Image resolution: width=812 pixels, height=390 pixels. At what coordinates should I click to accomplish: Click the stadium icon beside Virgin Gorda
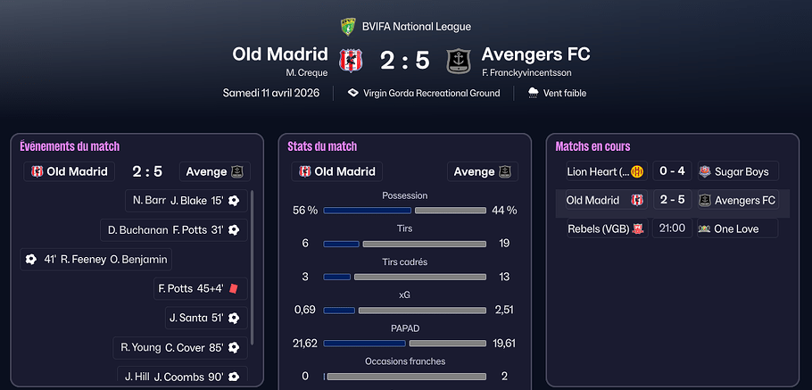tap(353, 93)
